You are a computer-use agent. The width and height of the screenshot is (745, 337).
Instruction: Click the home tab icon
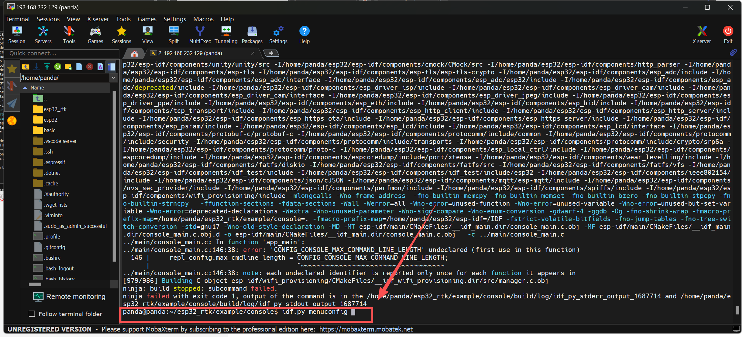click(135, 53)
